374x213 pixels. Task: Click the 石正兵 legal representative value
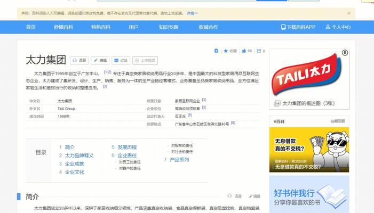pos(180,117)
